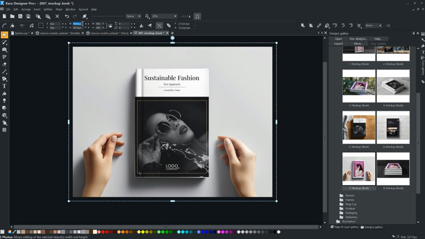This screenshot has height=239, width=425.
Task: Click the Disc designs button
Action: click(x=358, y=39)
